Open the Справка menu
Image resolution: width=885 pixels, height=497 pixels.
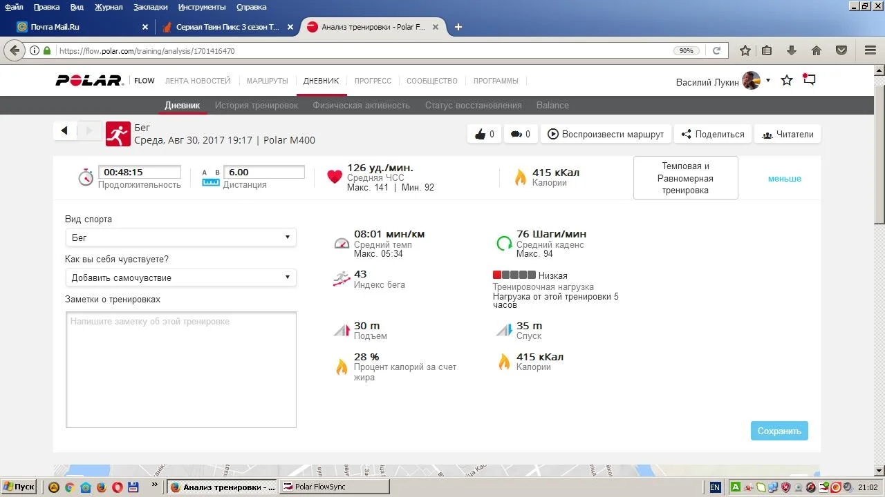(x=251, y=7)
